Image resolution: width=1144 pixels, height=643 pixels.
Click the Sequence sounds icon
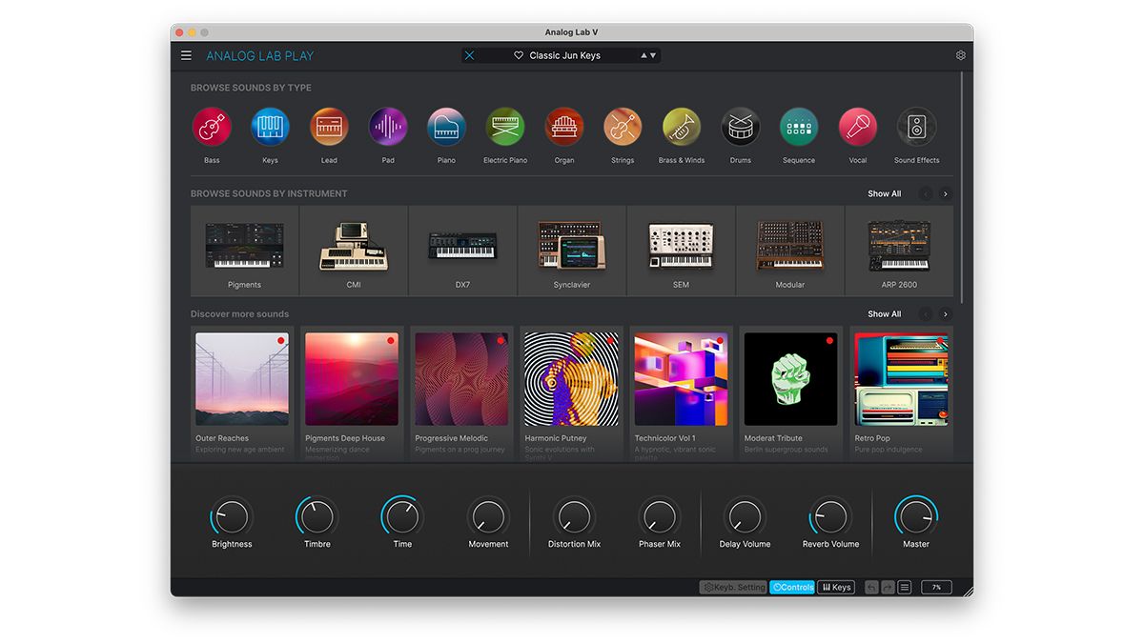pyautogui.click(x=799, y=127)
